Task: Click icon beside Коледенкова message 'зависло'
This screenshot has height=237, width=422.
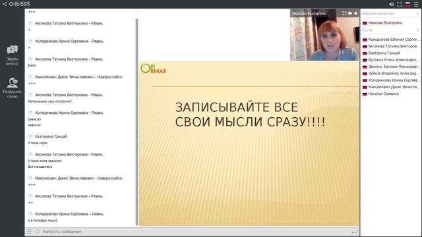Action: pyautogui.click(x=30, y=113)
